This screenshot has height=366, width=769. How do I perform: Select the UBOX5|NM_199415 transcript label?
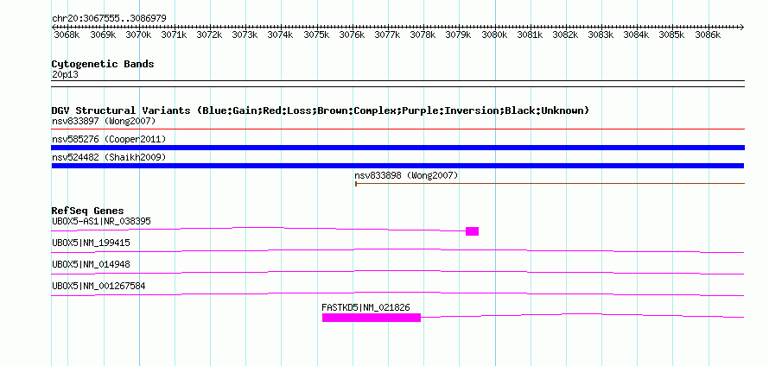click(x=92, y=243)
